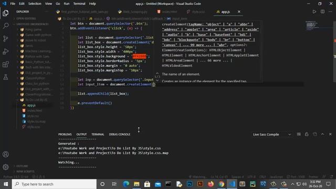Show hidden system tray icons chevron
Image resolution: width=336 pixels, height=189 pixels.
292,184
